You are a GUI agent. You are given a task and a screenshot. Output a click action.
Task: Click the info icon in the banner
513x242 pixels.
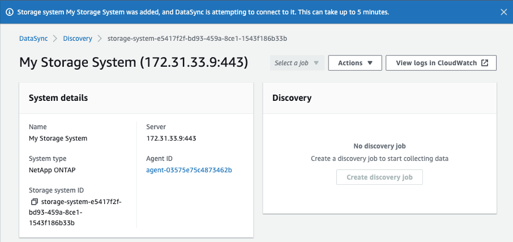pyautogui.click(x=10, y=12)
